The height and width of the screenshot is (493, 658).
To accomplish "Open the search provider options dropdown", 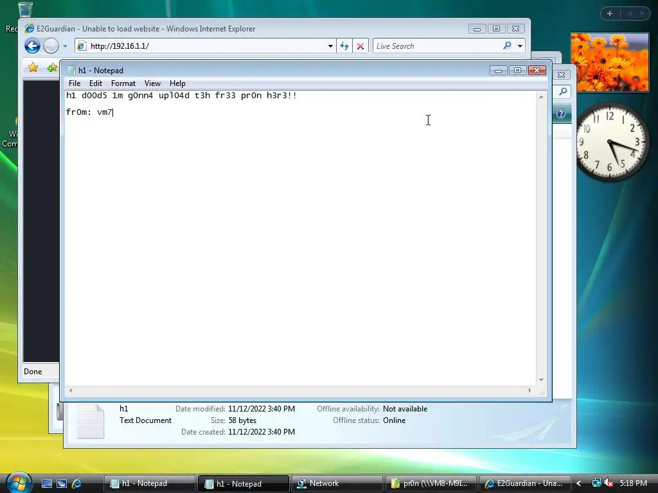I will pos(520,46).
